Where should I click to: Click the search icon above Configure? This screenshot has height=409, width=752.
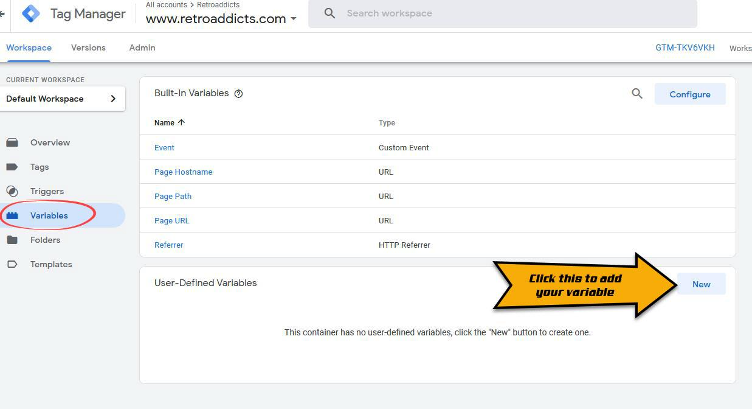click(636, 94)
